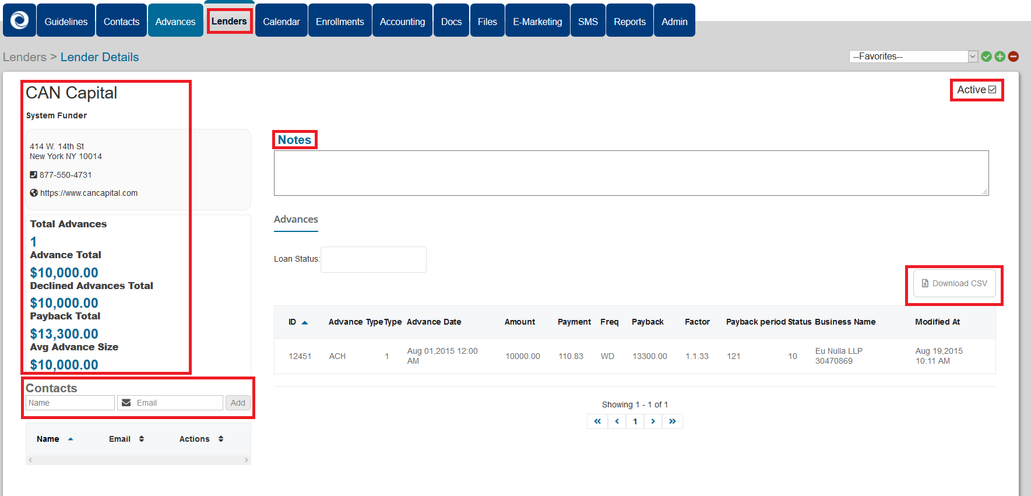Open the Loan Status filter box
Image resolution: width=1031 pixels, height=496 pixels.
tap(374, 259)
